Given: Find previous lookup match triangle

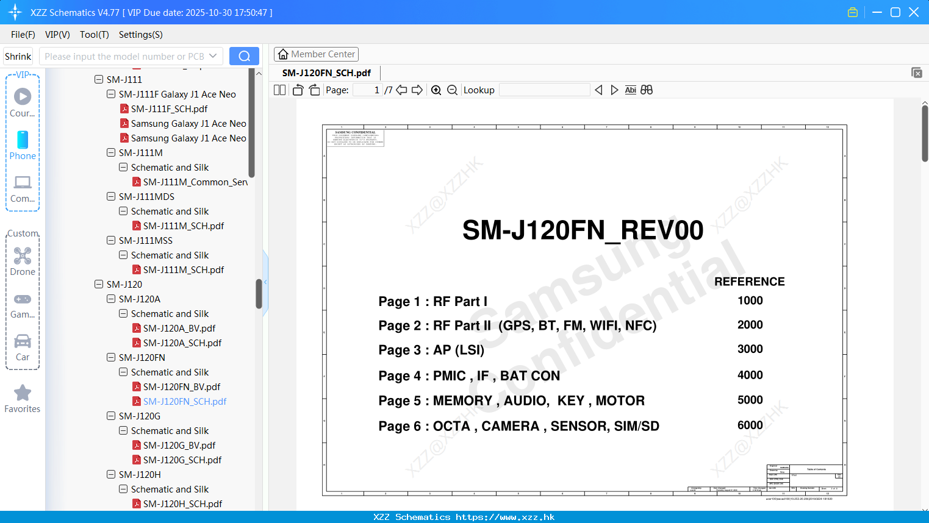Looking at the screenshot, I should tap(598, 90).
